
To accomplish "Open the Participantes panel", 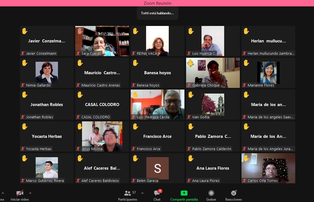I will [128, 193].
